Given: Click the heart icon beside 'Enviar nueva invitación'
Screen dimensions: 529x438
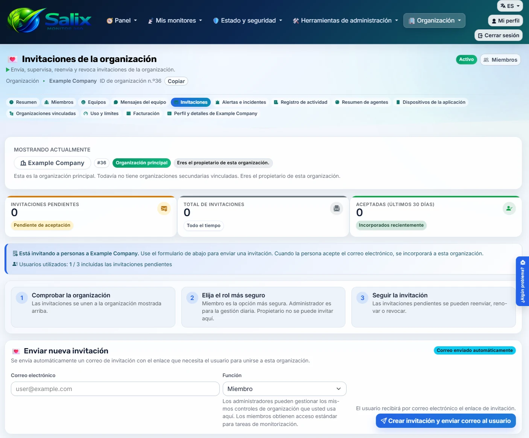Looking at the screenshot, I should pyautogui.click(x=16, y=351).
